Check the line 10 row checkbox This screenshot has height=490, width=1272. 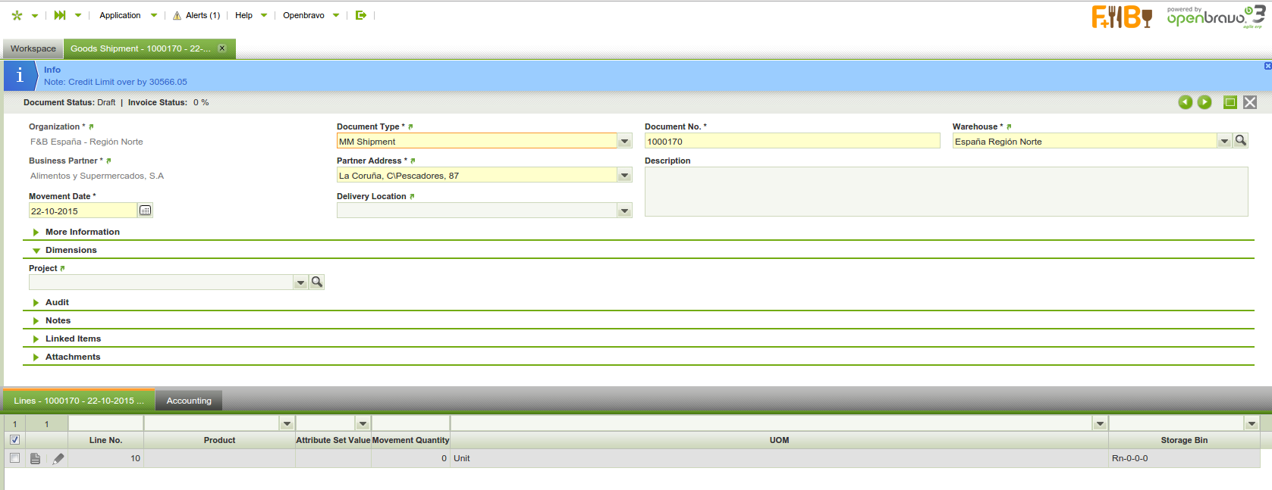pos(14,458)
